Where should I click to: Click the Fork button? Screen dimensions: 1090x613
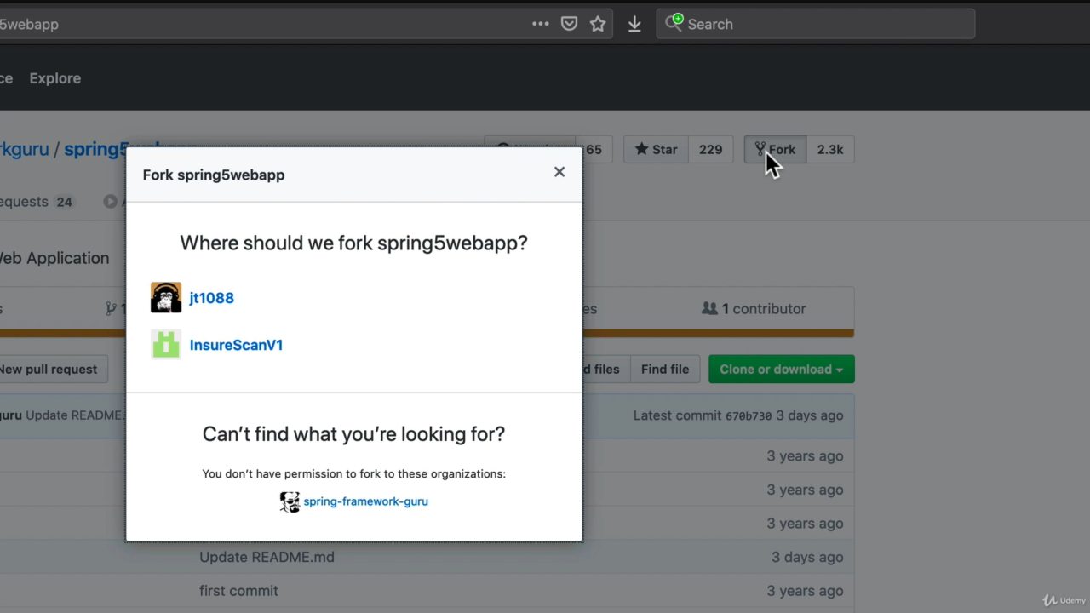click(x=775, y=150)
